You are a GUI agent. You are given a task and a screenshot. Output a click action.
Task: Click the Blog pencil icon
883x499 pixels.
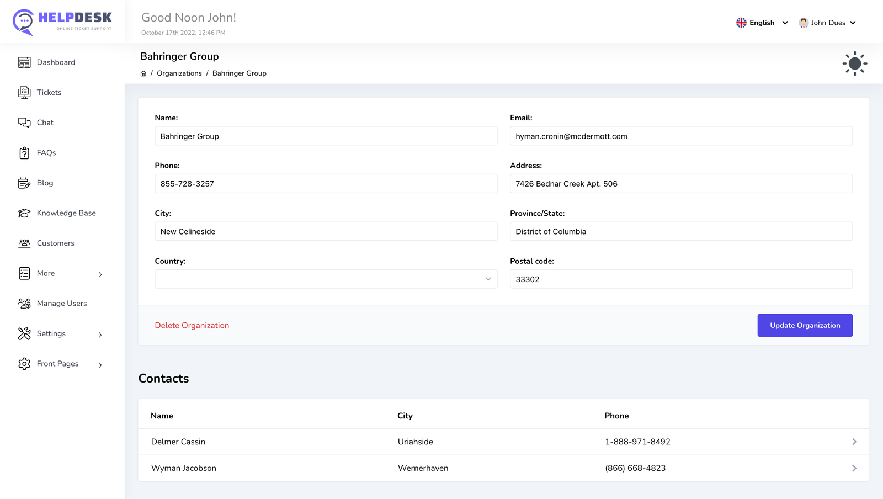(x=24, y=183)
